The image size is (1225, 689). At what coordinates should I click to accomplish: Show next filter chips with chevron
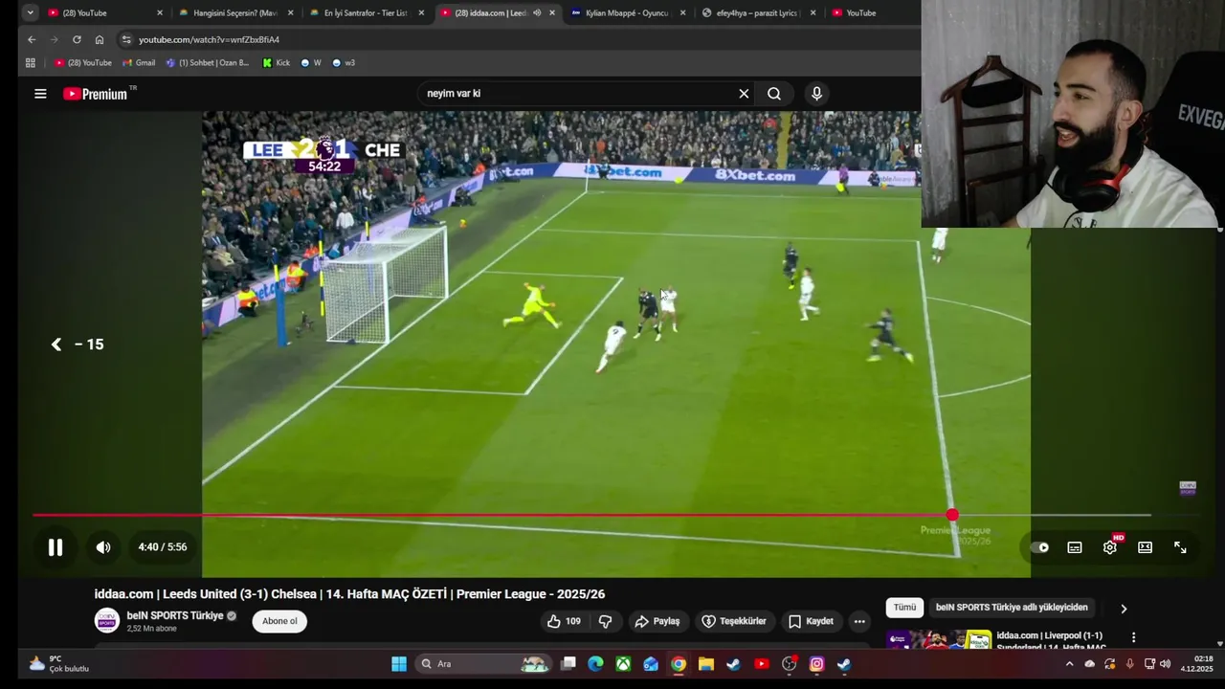[1124, 609]
